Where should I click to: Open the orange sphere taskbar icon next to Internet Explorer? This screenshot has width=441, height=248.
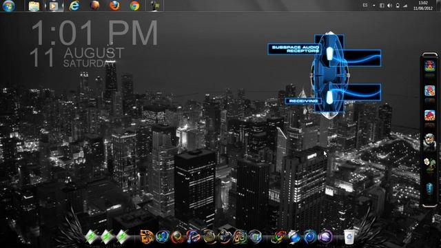coord(94,6)
